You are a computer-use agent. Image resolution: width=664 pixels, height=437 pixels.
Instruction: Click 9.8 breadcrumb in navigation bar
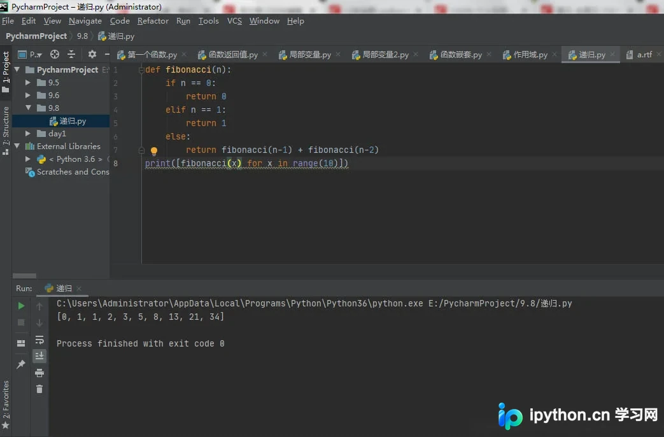point(82,36)
